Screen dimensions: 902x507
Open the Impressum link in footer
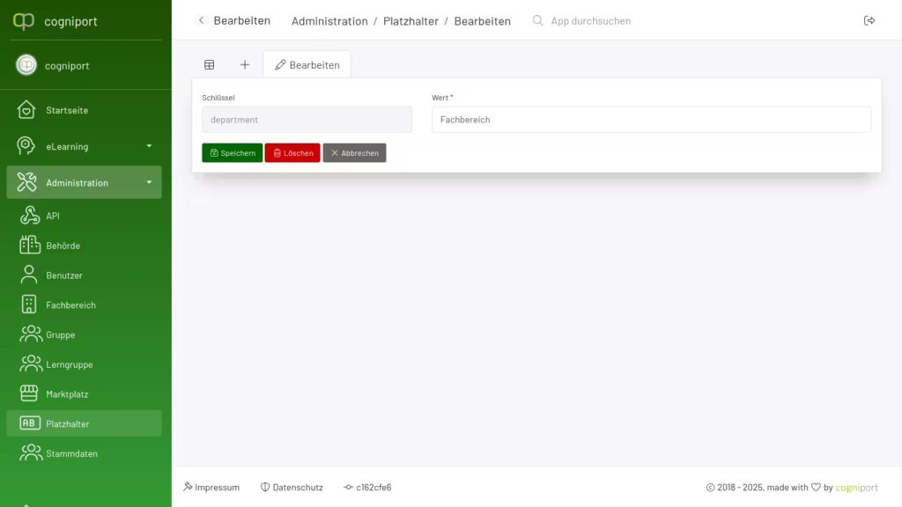(x=211, y=487)
